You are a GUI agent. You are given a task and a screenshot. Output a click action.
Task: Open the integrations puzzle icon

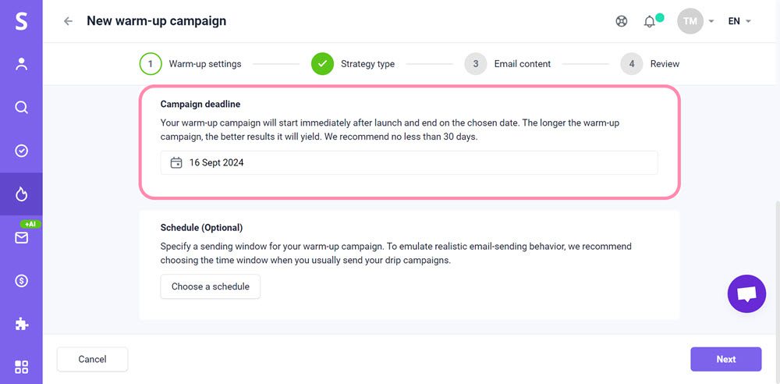click(21, 323)
